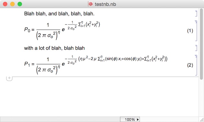Viewport: 204px width, 122px height.
Task: Place cursor in 'with a lot of blah' text
Action: 54,48
